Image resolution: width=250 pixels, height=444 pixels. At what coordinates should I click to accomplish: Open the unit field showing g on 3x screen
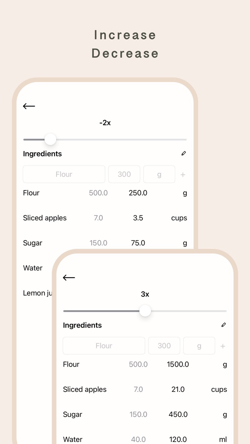199,345
